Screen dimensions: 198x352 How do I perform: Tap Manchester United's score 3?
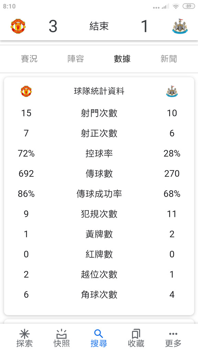53,26
